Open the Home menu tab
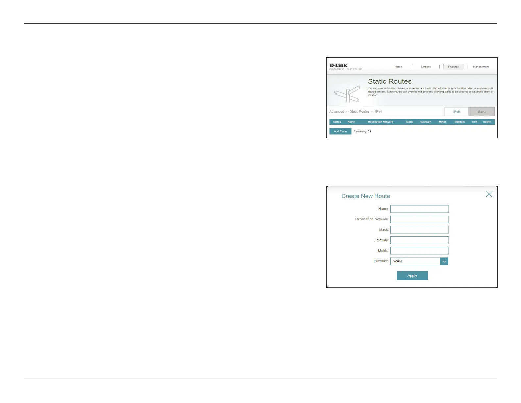521x403 pixels. [x=398, y=67]
